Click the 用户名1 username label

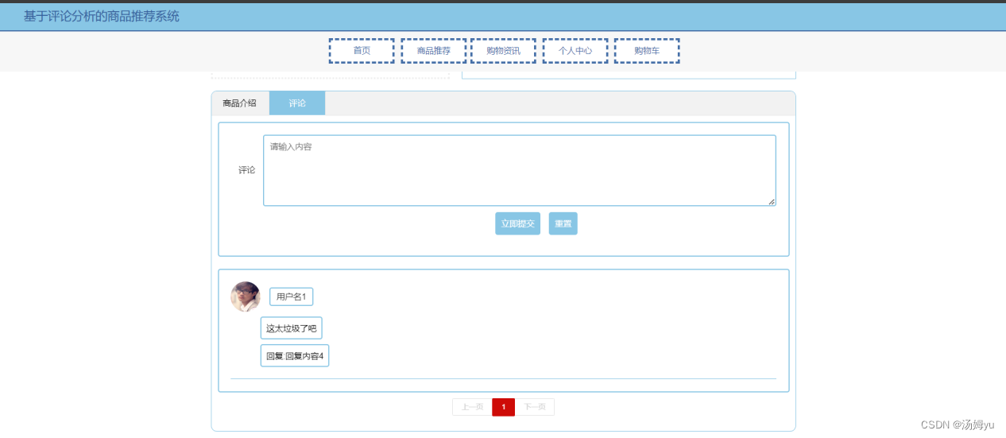tap(292, 297)
